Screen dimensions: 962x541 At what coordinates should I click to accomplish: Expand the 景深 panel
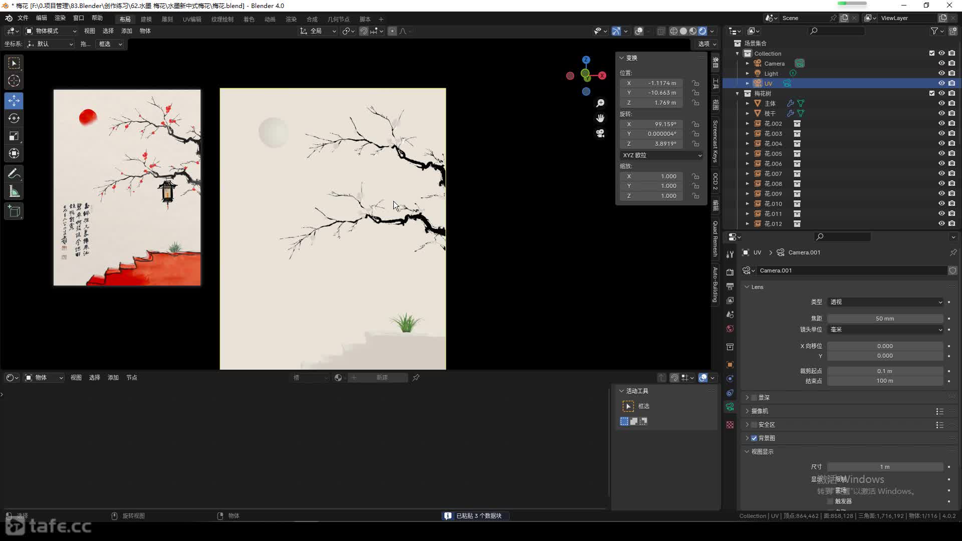[x=747, y=398]
